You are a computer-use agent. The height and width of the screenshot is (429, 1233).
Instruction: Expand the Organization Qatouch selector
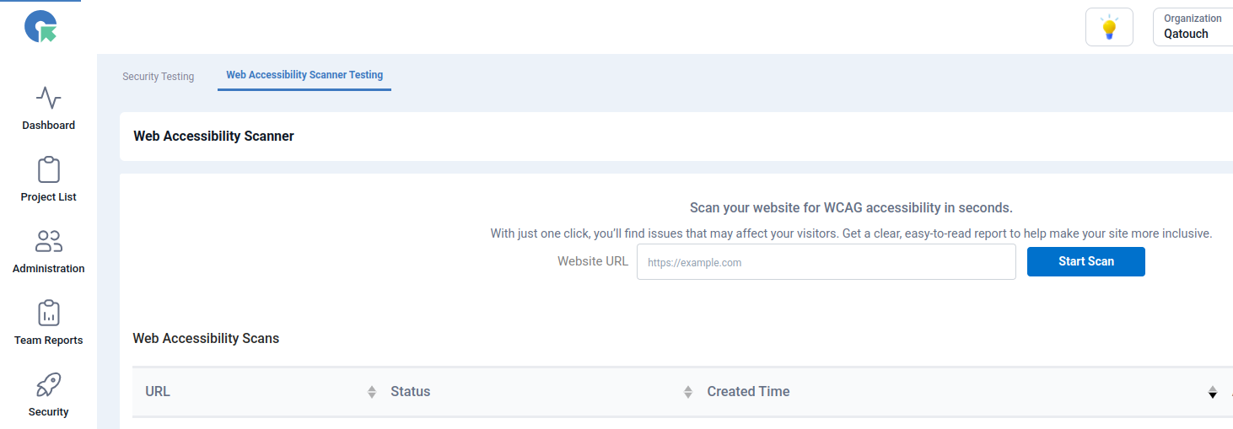pos(1193,27)
